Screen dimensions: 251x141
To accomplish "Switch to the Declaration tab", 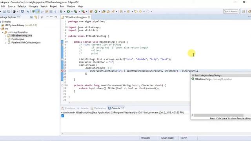I will (98, 108).
